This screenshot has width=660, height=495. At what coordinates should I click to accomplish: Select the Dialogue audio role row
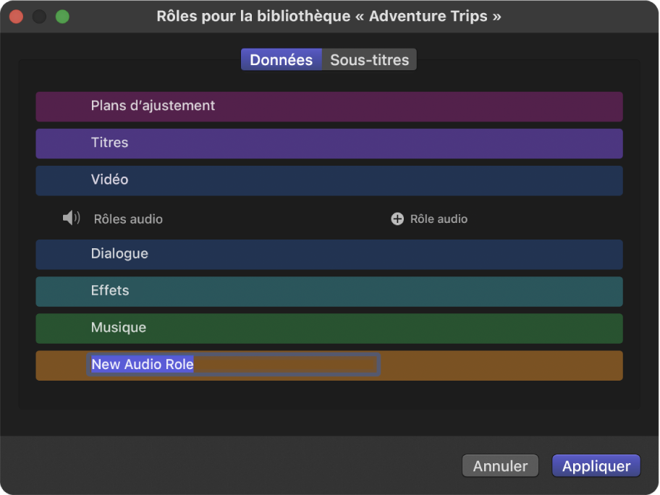[x=329, y=254]
